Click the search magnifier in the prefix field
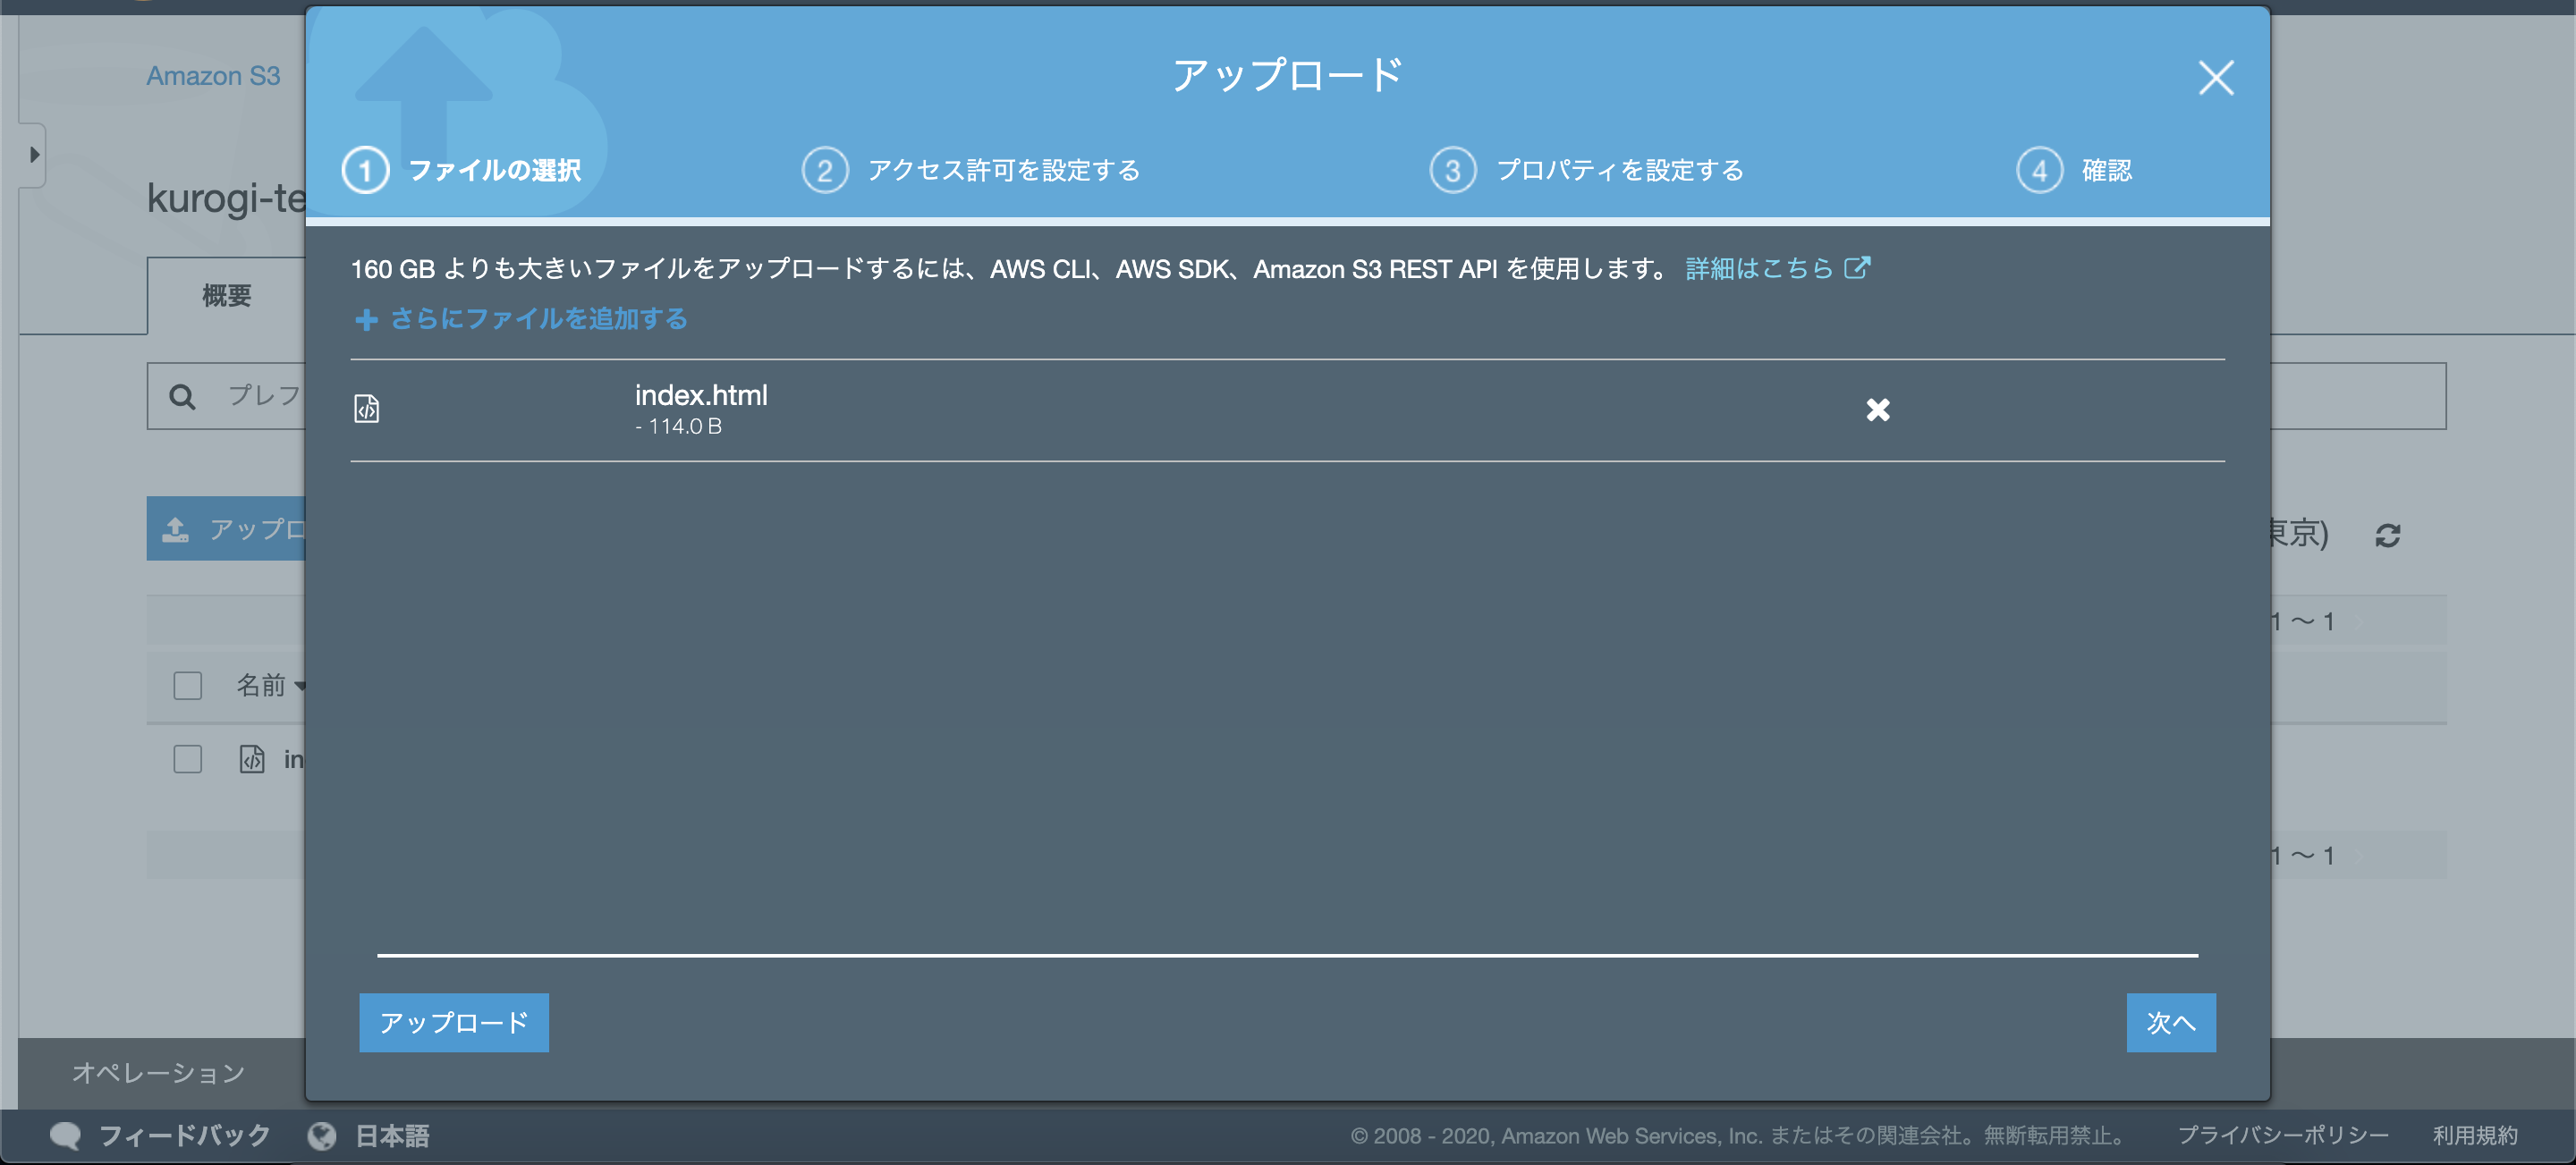This screenshot has width=2576, height=1165. (x=181, y=395)
